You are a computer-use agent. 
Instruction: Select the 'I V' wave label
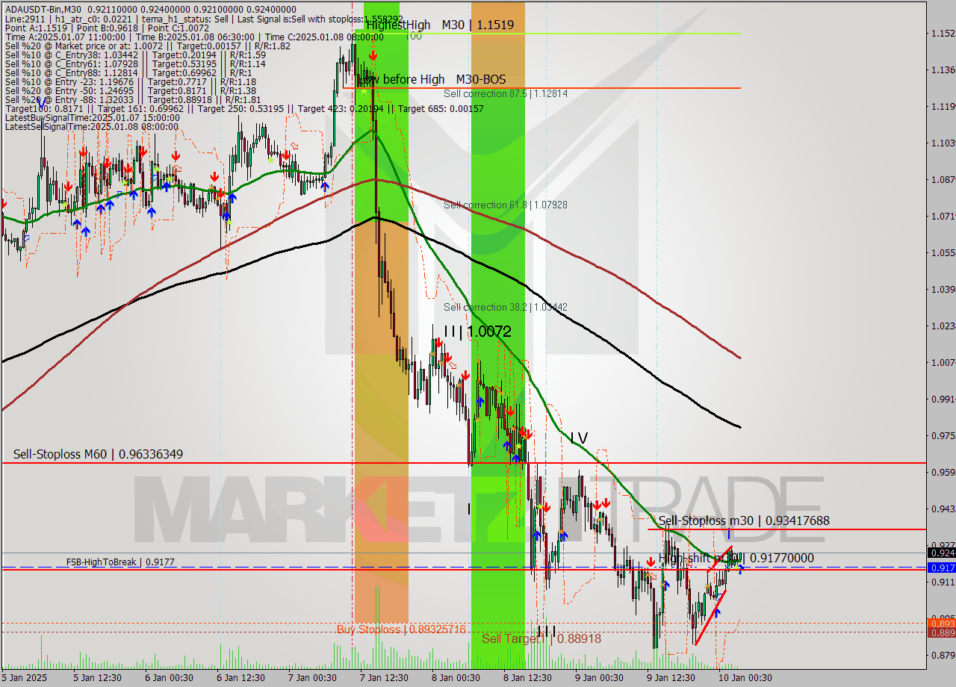579,438
